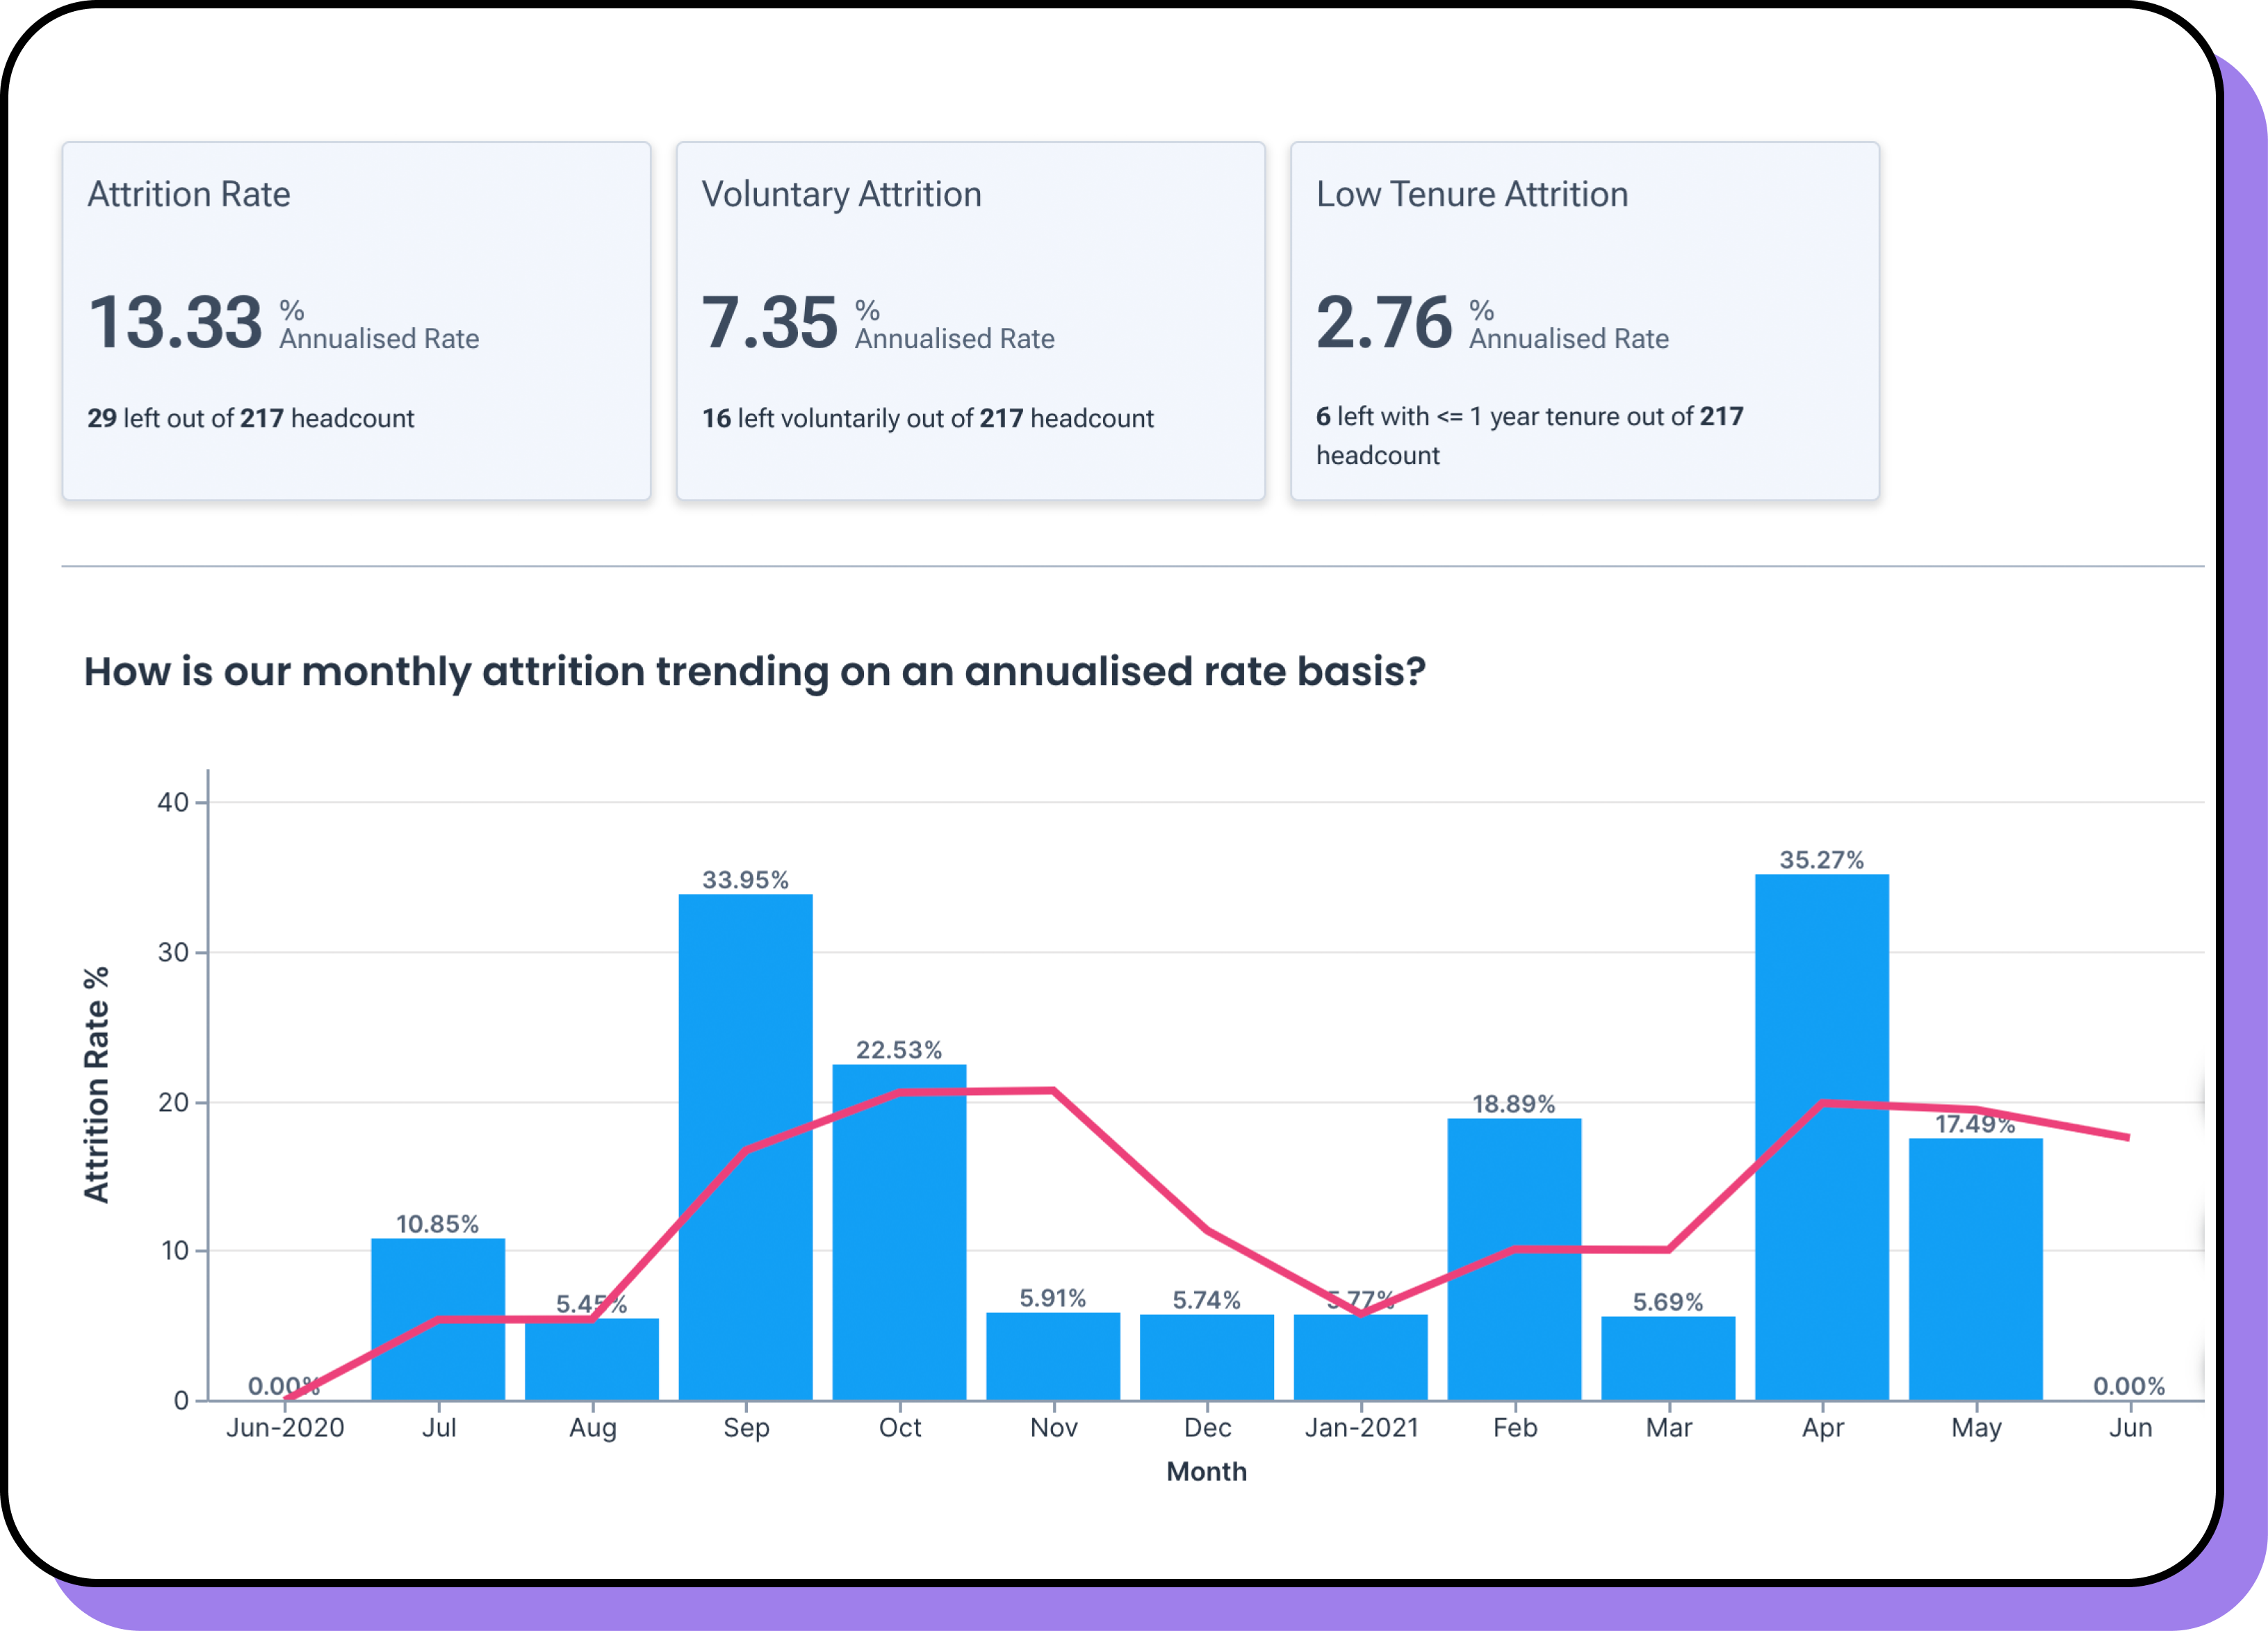This screenshot has height=1631, width=2268.
Task: Click the Dec bar showing 5.74%
Action: click(1207, 1358)
